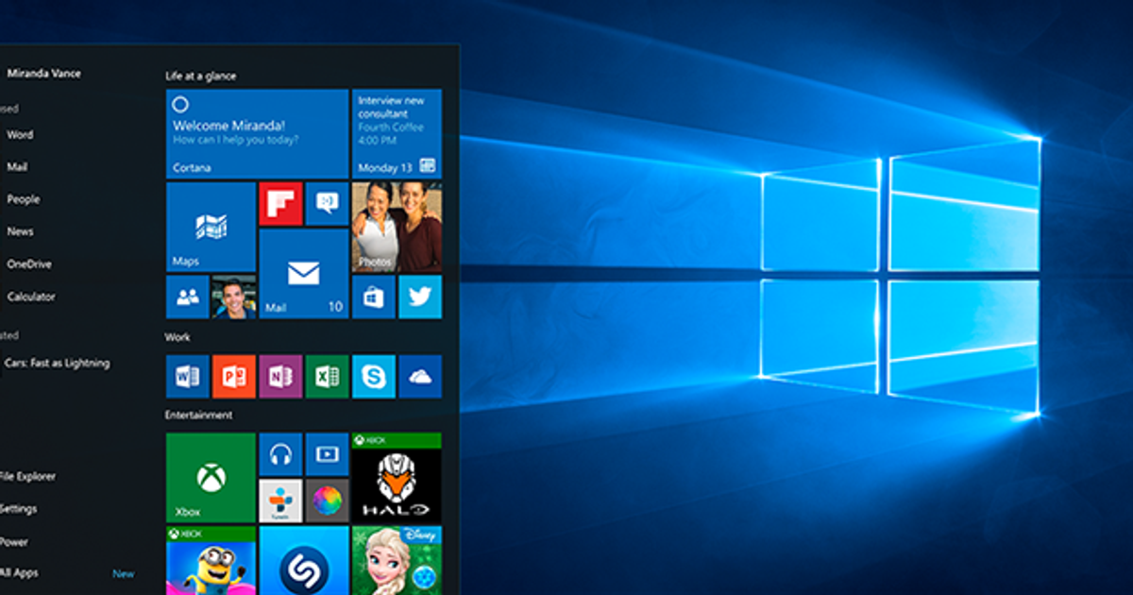The height and width of the screenshot is (595, 1133).
Task: Open File Explorer from Start menu
Action: pos(27,477)
